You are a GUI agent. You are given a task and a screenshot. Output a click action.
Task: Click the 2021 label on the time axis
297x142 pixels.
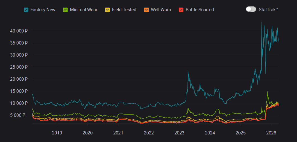[x=118, y=132]
